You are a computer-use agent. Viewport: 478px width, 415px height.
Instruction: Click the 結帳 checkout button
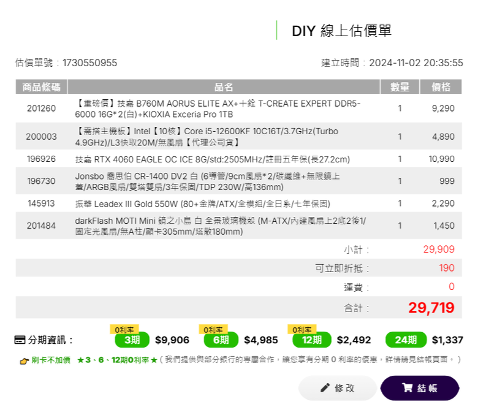tap(420, 388)
